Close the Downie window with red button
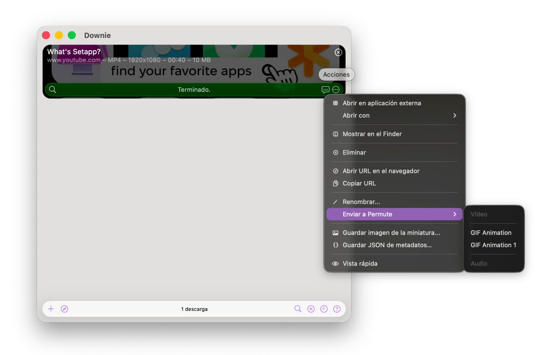Viewport: 543px width, 355px height. pos(46,35)
